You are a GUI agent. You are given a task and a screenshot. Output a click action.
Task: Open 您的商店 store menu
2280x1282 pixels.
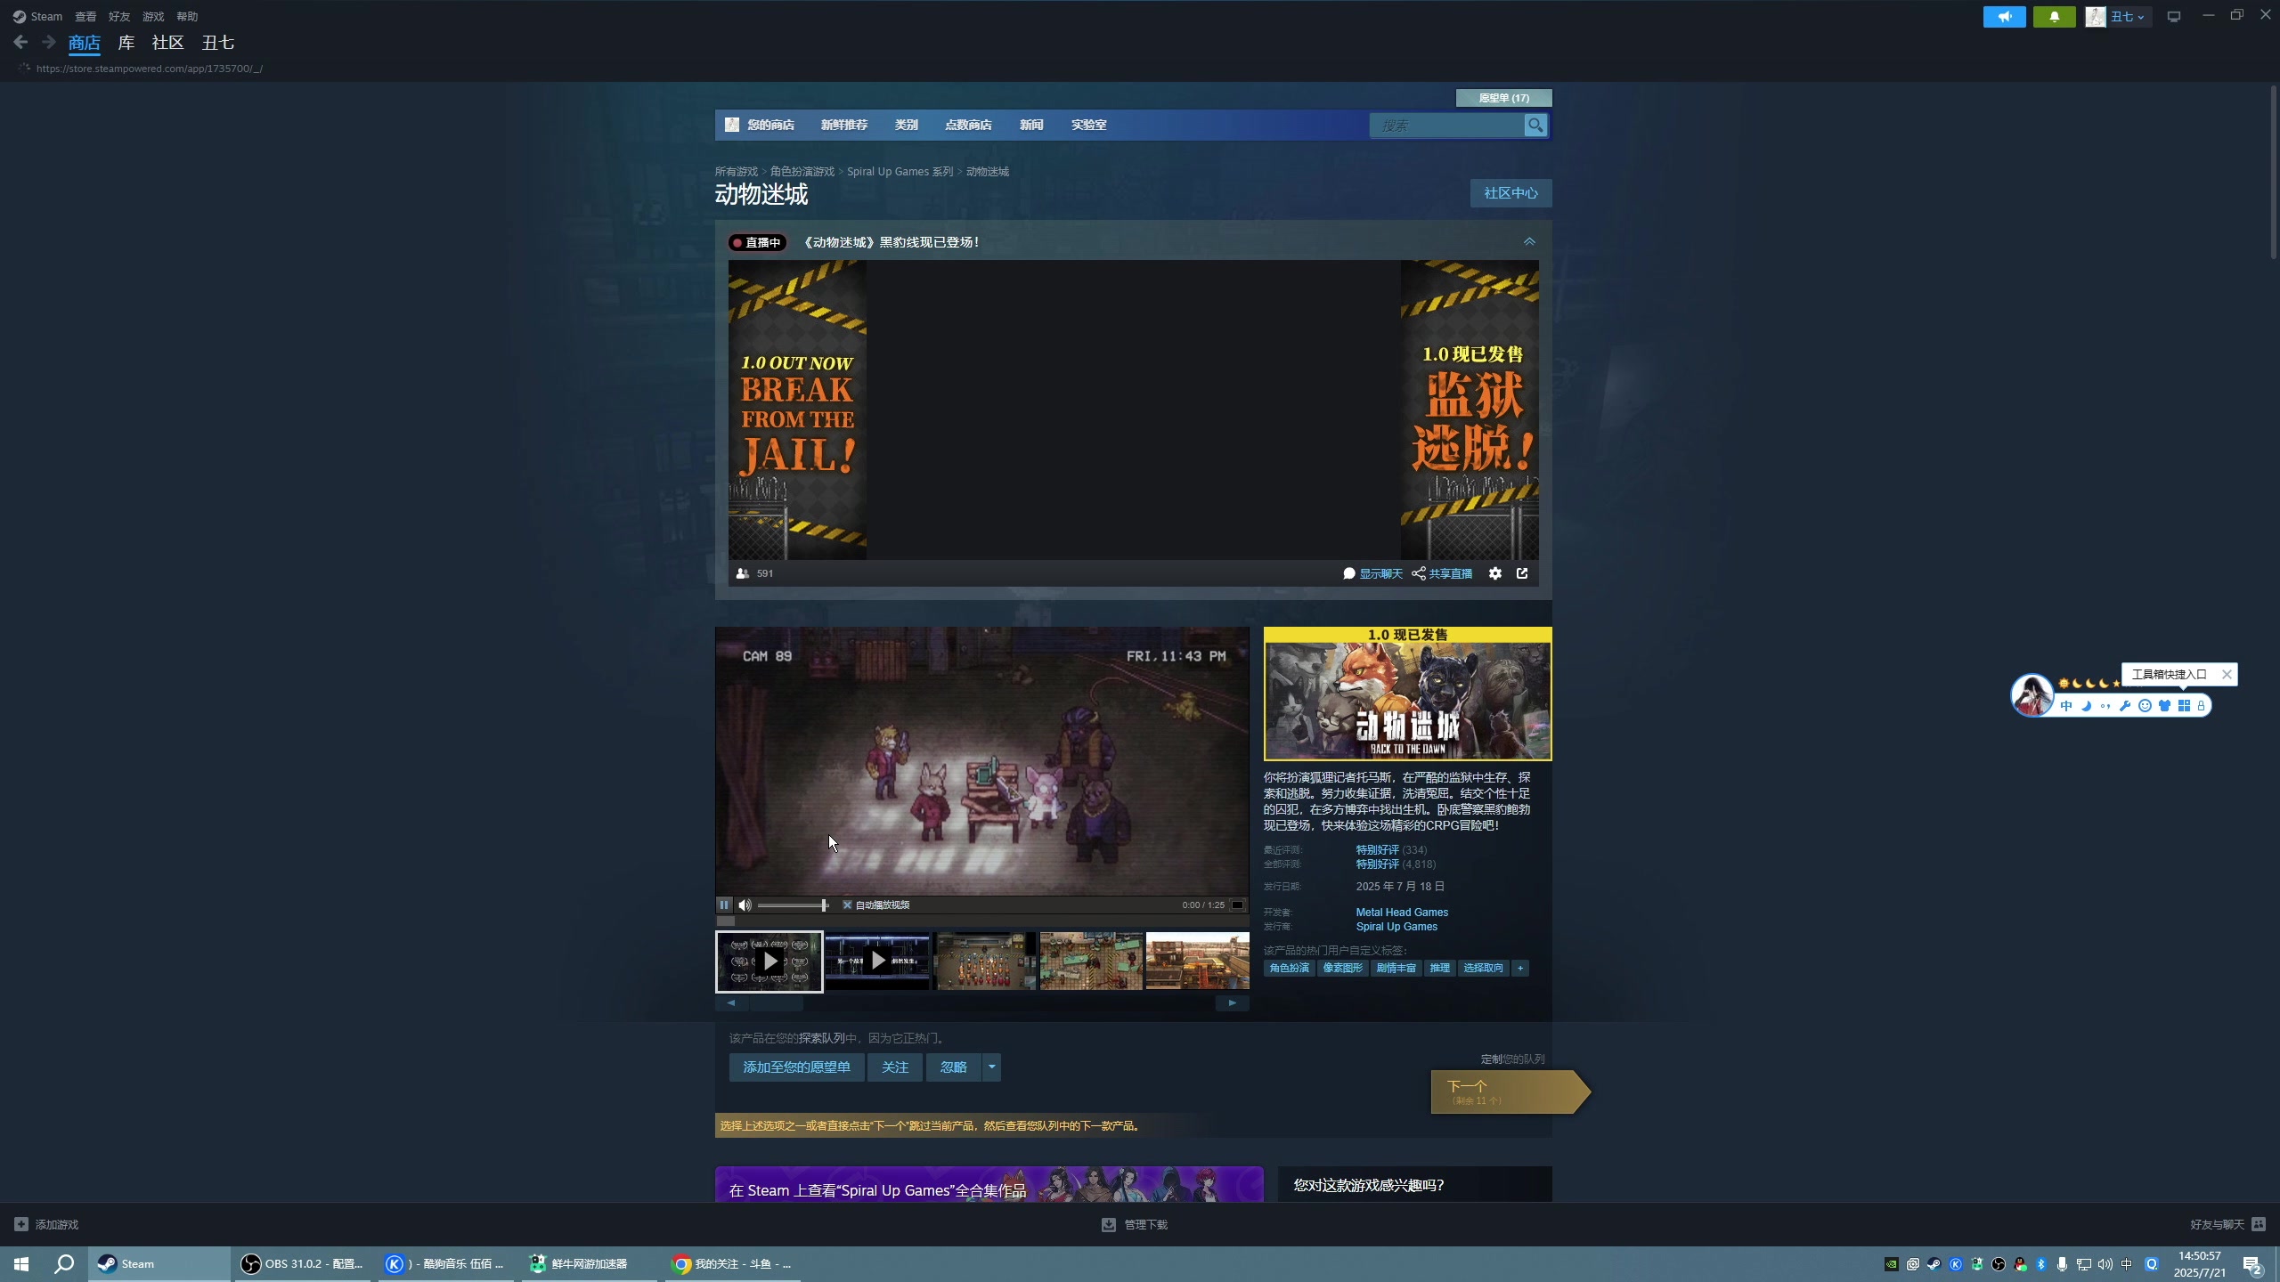pyautogui.click(x=770, y=125)
